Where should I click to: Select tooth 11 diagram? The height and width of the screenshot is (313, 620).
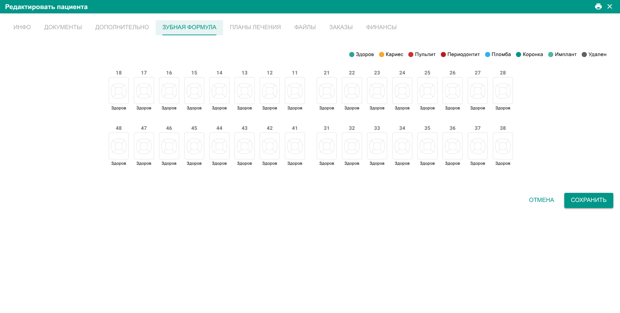coord(295,91)
